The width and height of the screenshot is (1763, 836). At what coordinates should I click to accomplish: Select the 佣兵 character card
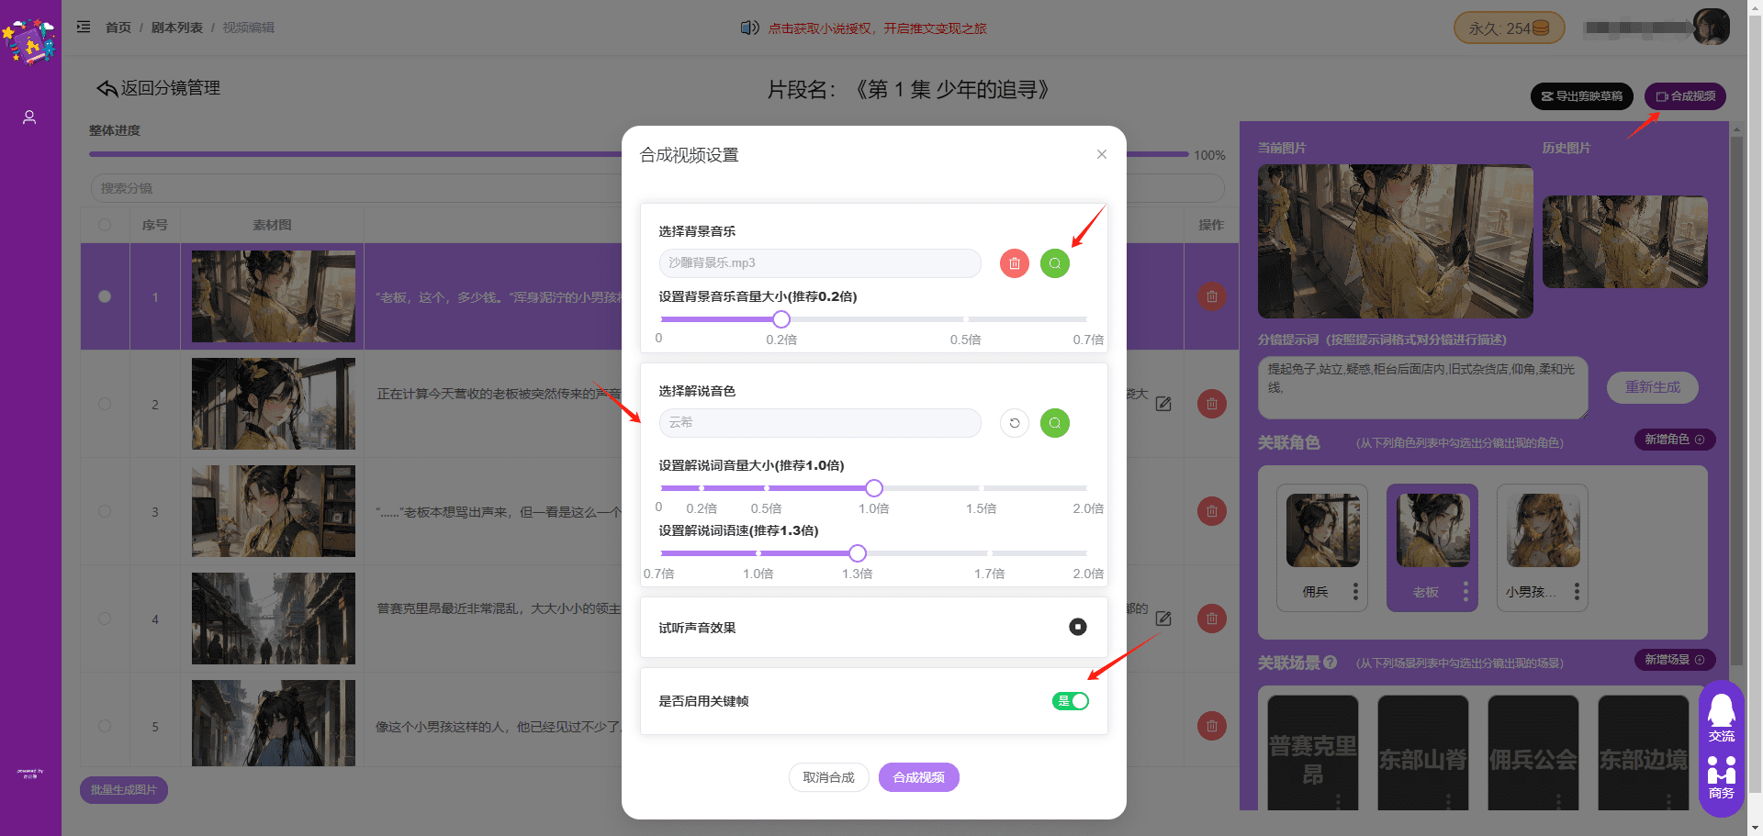[x=1322, y=547]
